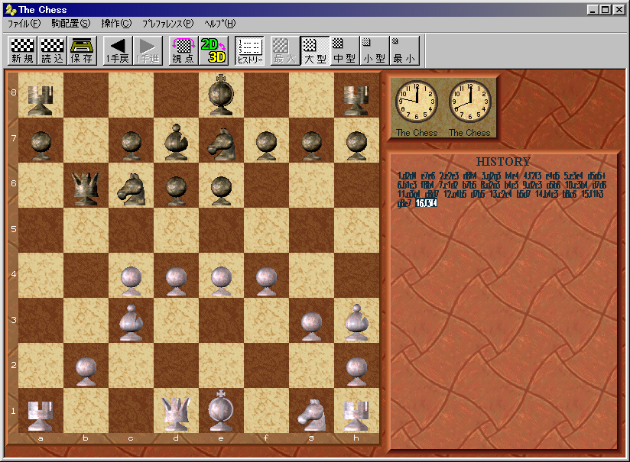Image resolution: width=630 pixels, height=462 pixels.
Task: Click the 読込 load game icon
Action: click(x=53, y=50)
